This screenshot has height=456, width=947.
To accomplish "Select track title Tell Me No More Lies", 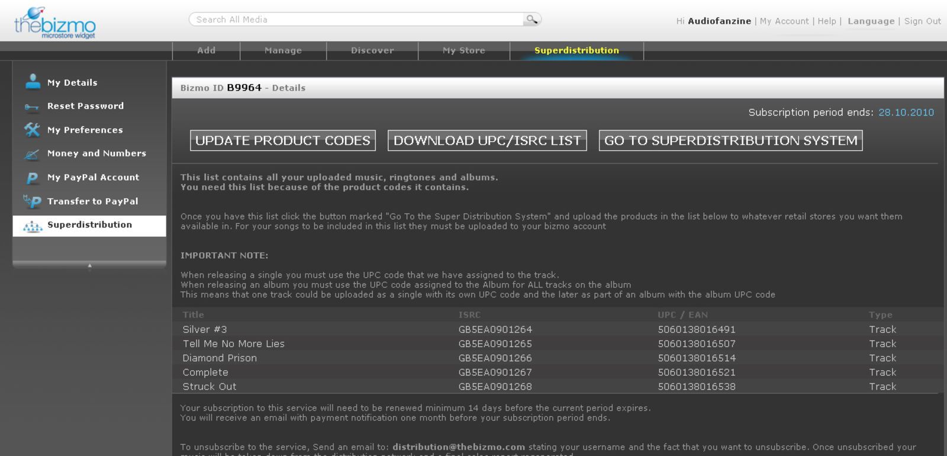I will click(x=233, y=343).
